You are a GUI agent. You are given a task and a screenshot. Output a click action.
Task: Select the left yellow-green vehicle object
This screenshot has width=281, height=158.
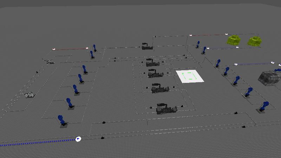[234, 40]
